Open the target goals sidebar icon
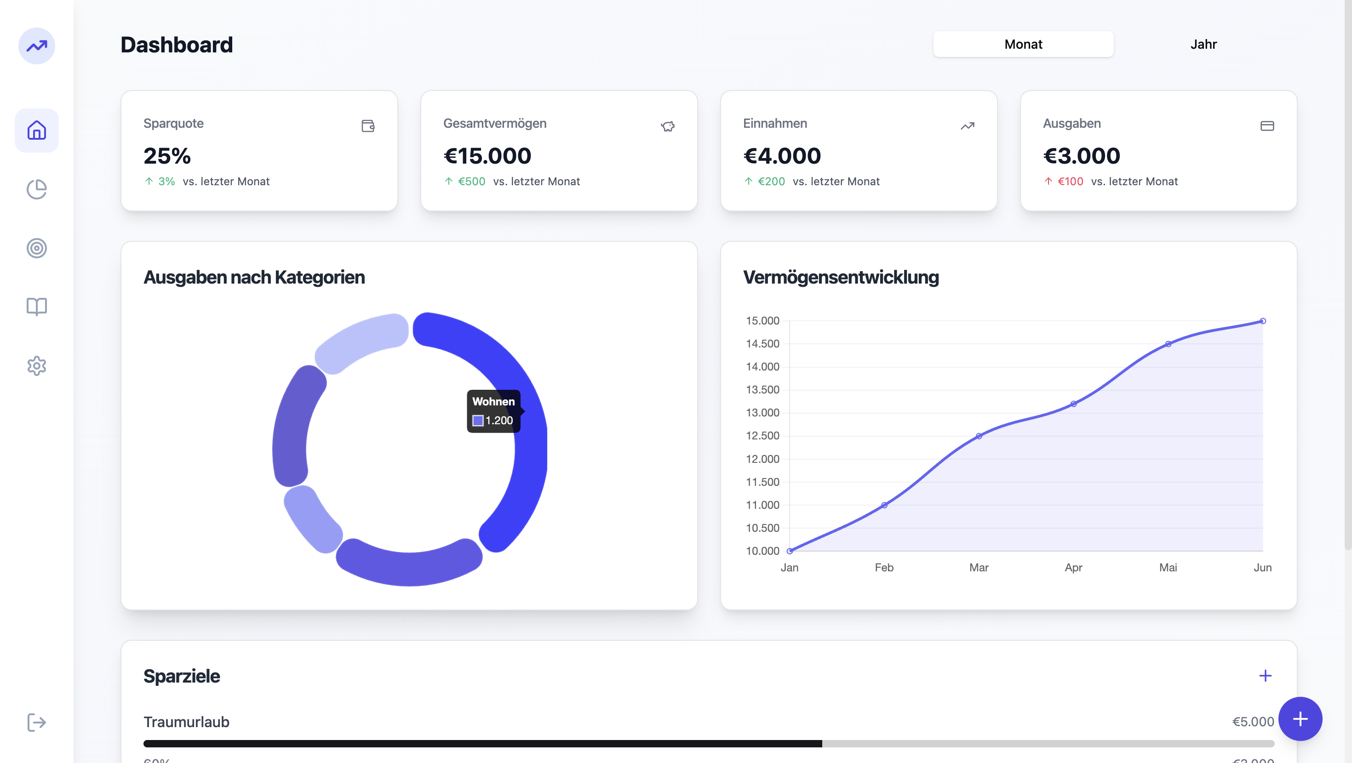The height and width of the screenshot is (763, 1352). click(37, 248)
